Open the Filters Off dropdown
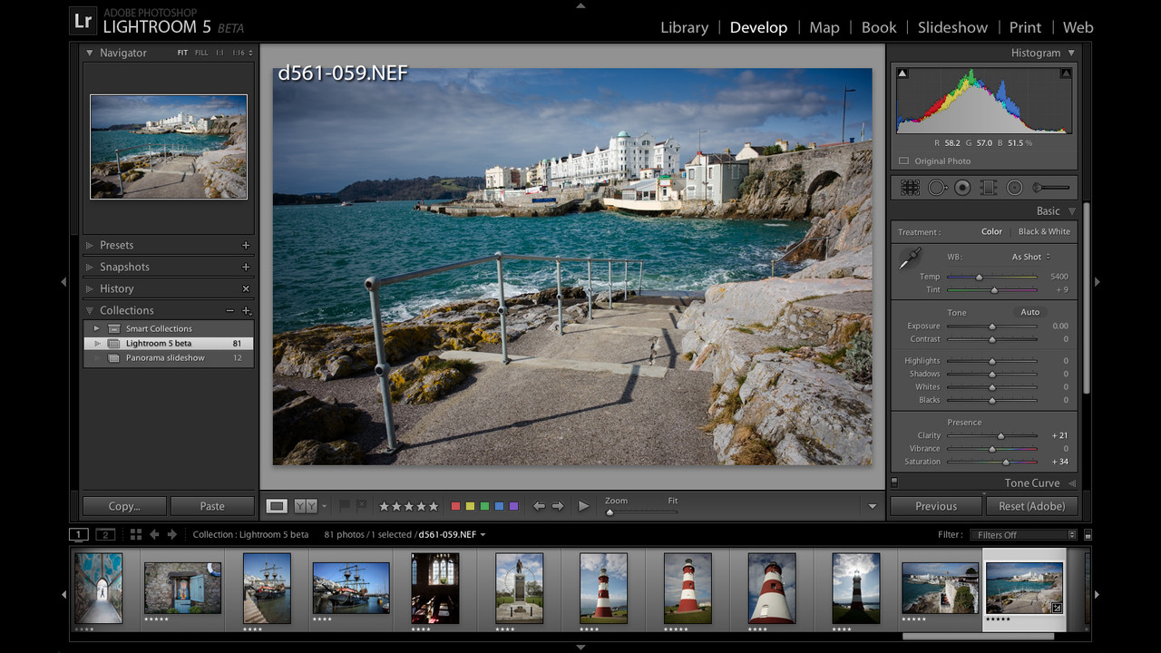Viewport: 1161px width, 653px height. [x=1022, y=535]
